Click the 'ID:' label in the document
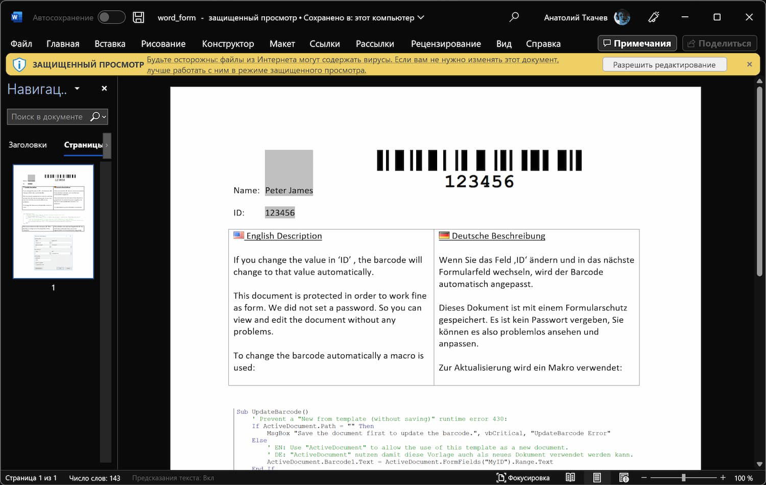 [239, 213]
